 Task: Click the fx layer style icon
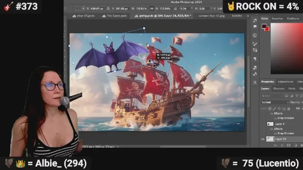click(282, 145)
